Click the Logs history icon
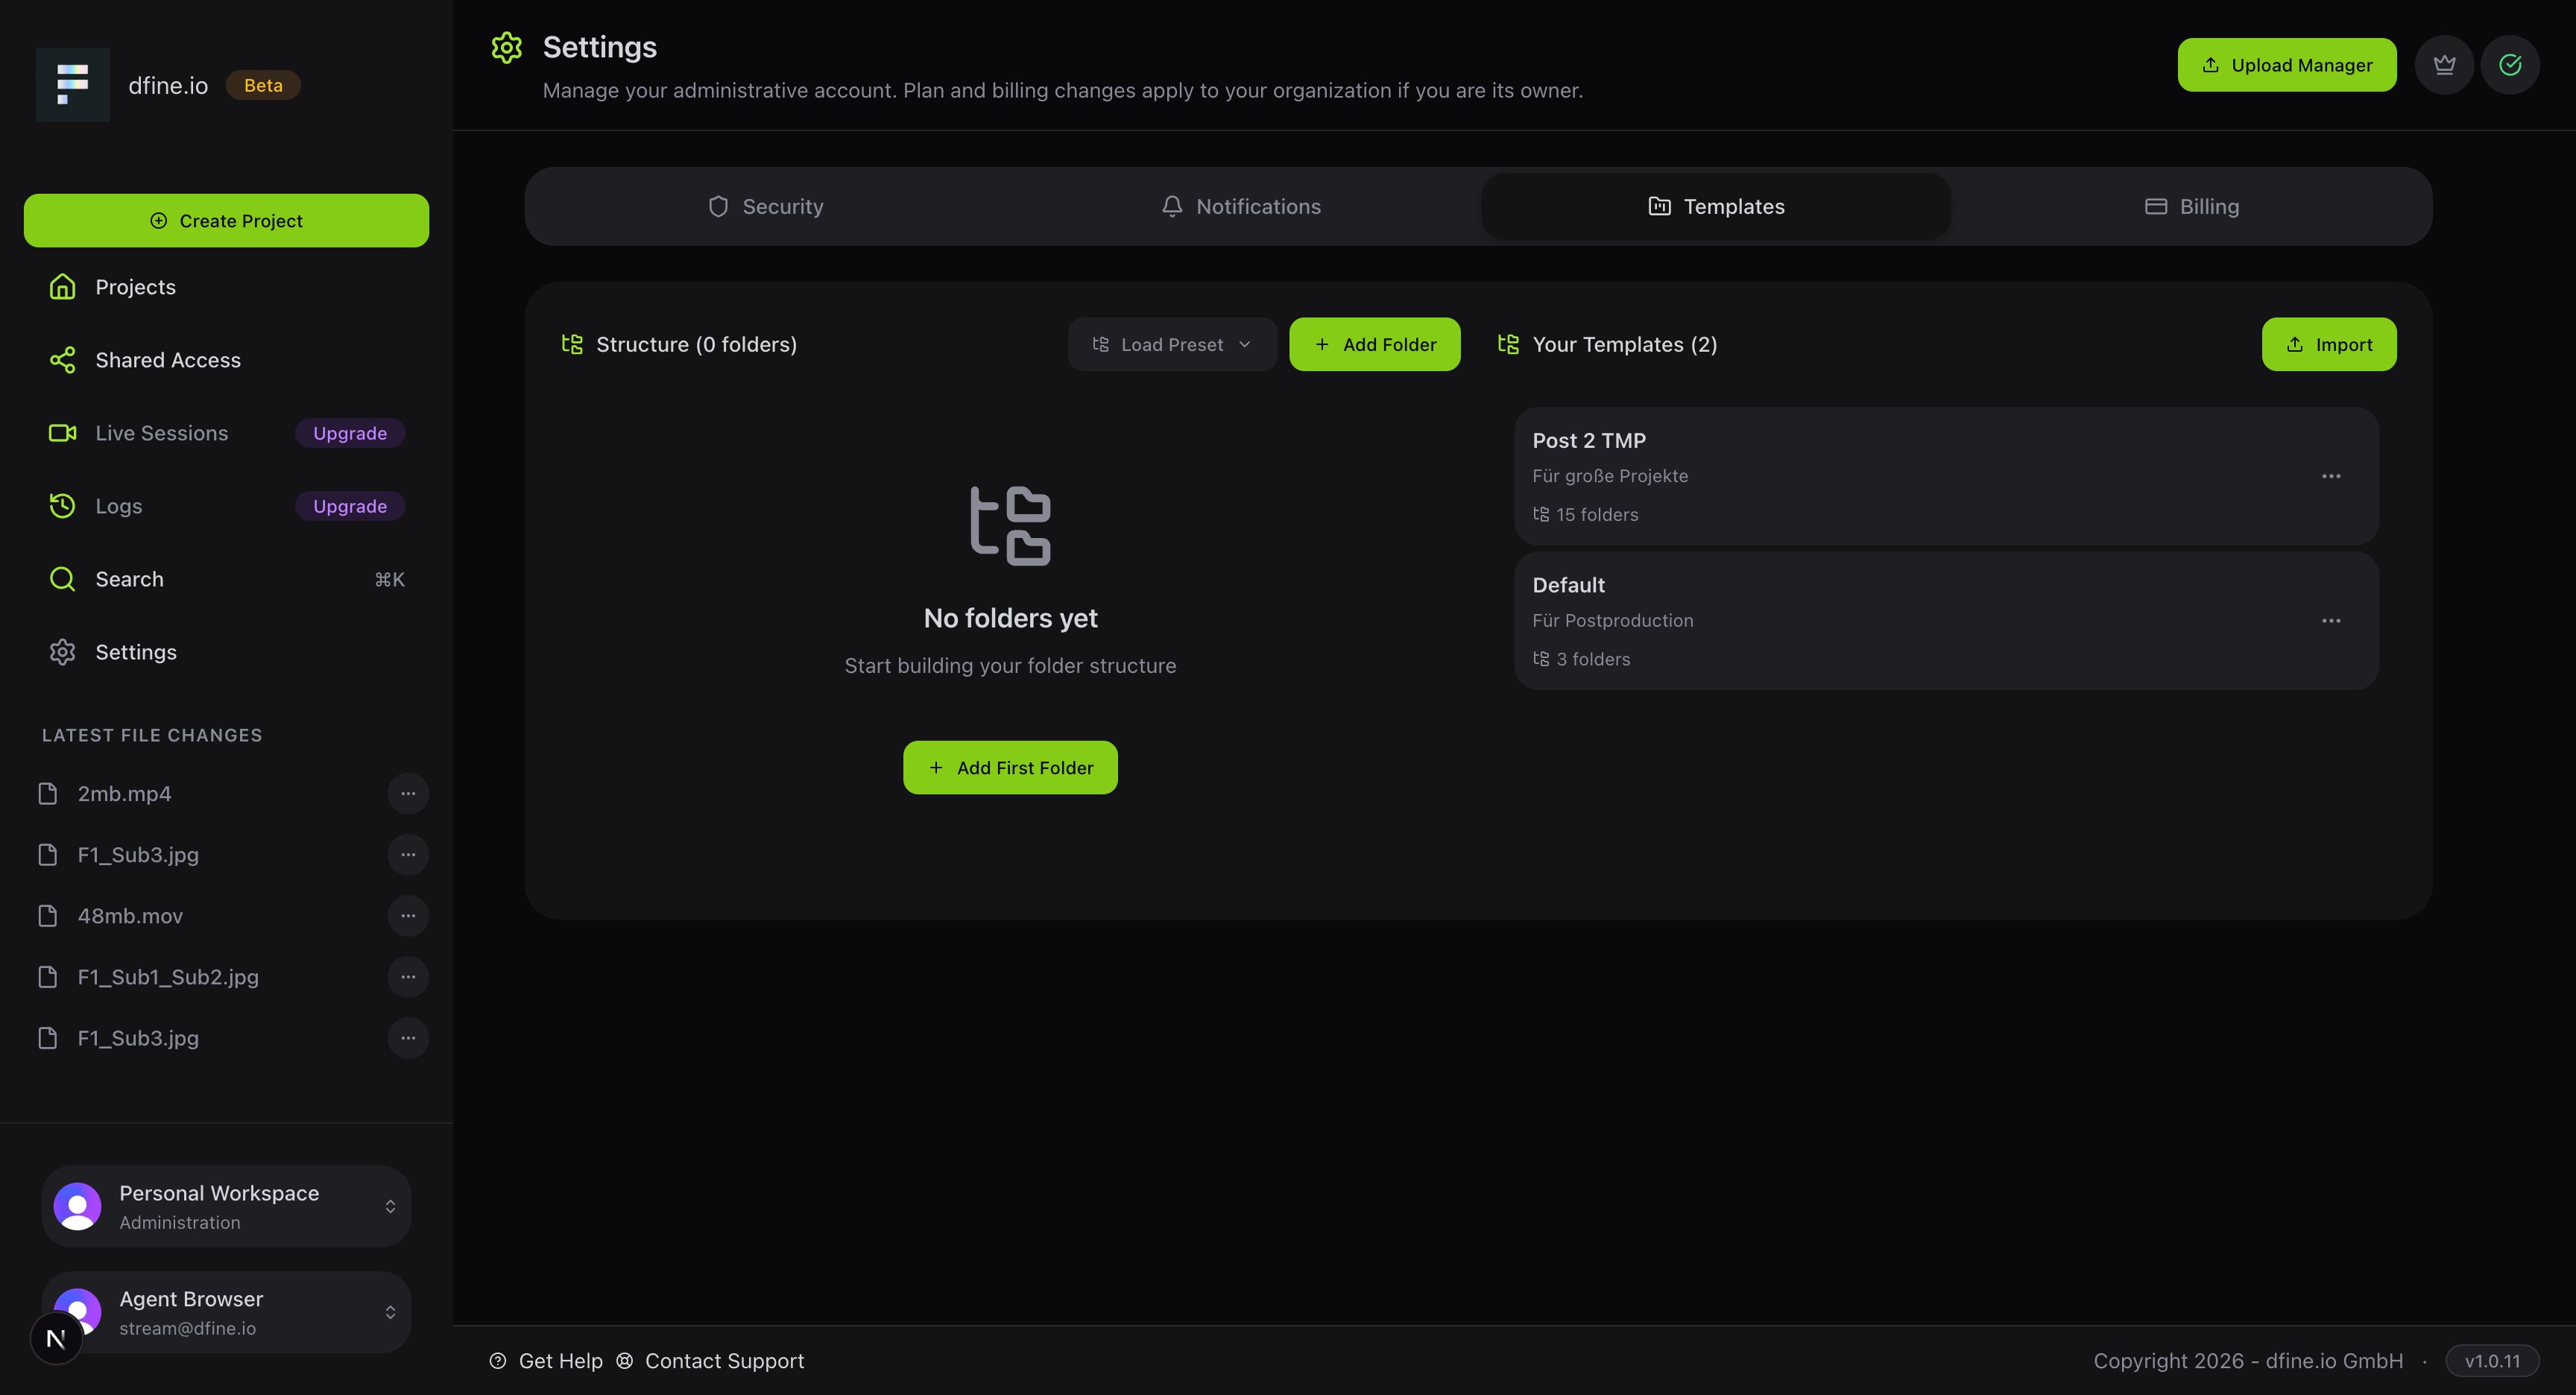This screenshot has height=1395, width=2576. pyautogui.click(x=63, y=506)
